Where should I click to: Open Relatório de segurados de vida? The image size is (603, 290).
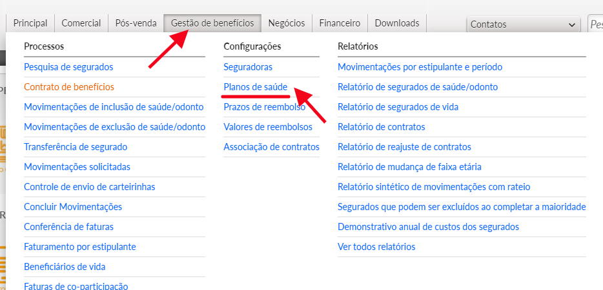click(398, 107)
